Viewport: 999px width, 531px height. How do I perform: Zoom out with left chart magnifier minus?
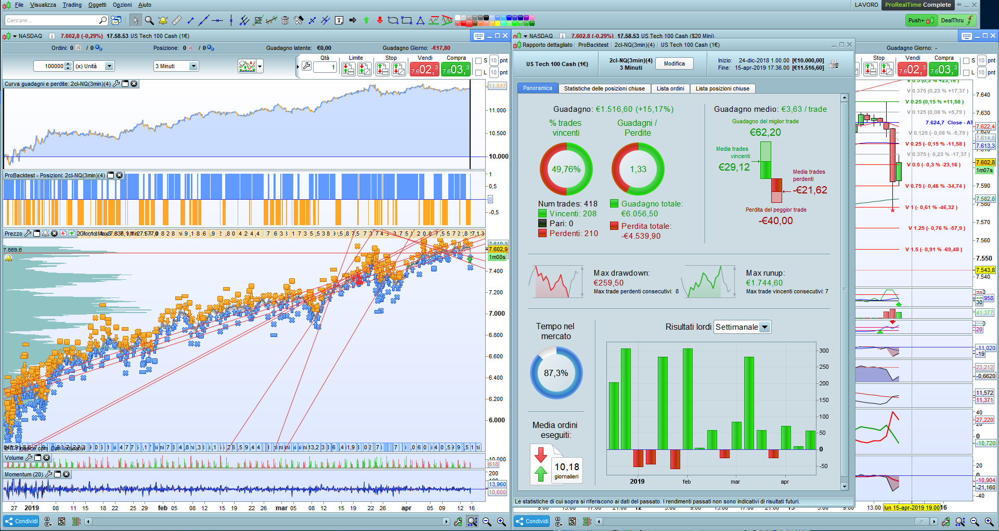tap(487, 521)
